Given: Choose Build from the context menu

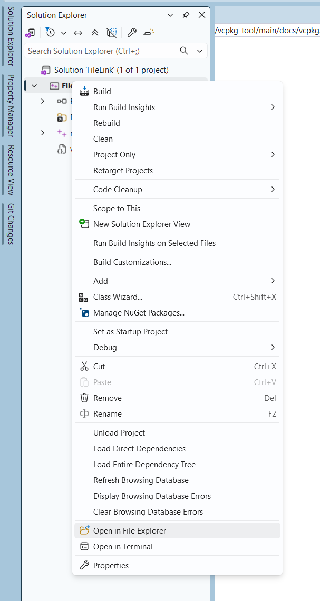Looking at the screenshot, I should [x=177, y=92].
